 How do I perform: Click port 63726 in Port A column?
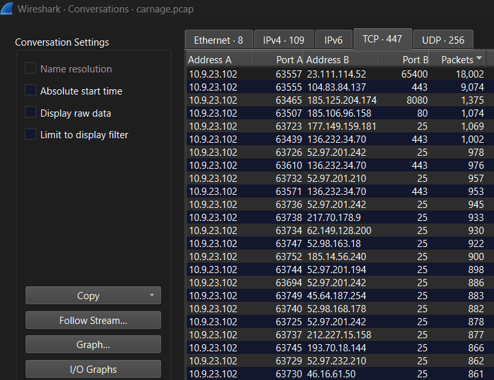point(288,153)
